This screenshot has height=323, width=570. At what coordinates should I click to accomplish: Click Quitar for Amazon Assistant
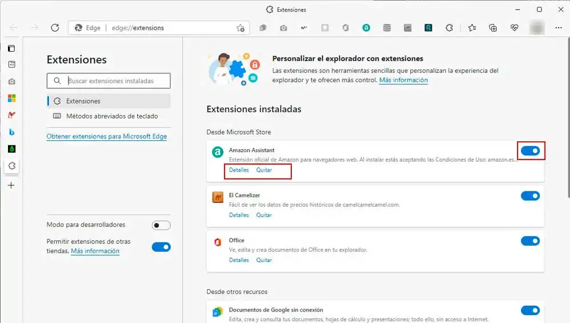(x=264, y=170)
